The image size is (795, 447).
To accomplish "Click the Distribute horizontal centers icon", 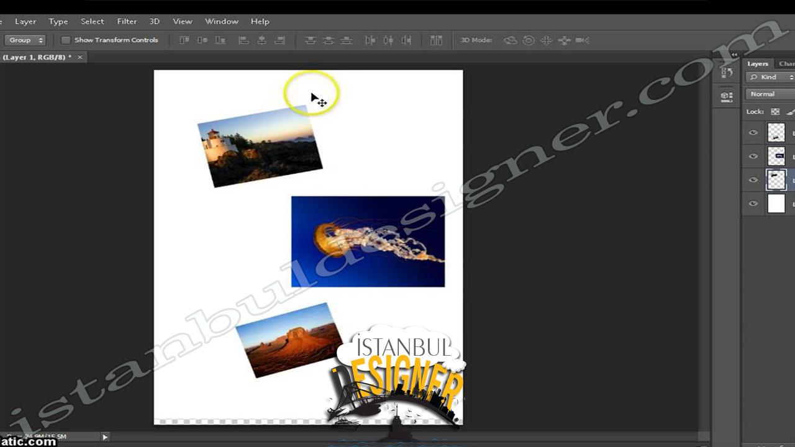I will click(388, 40).
